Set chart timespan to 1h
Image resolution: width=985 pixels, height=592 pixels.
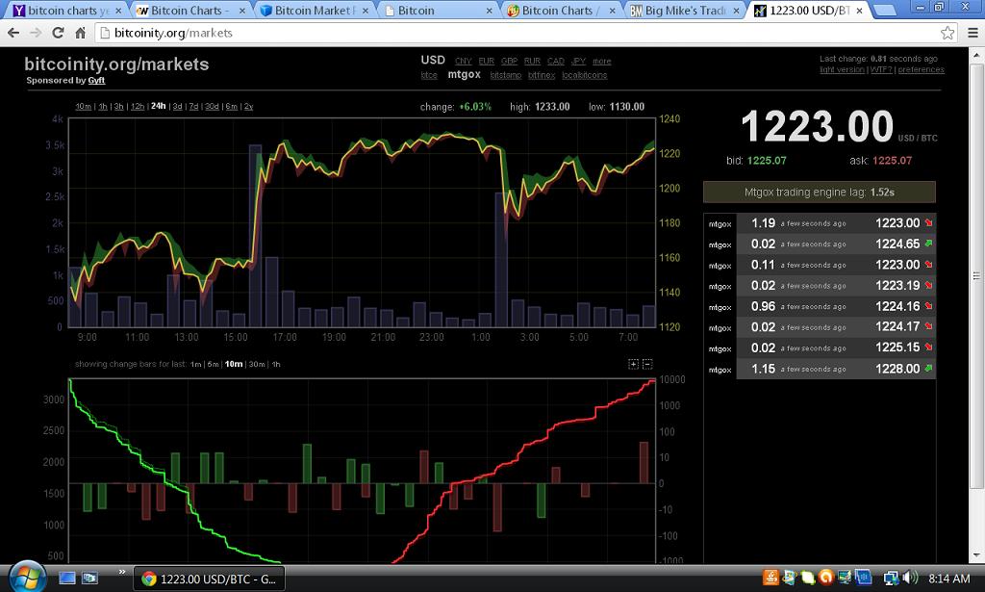point(103,106)
